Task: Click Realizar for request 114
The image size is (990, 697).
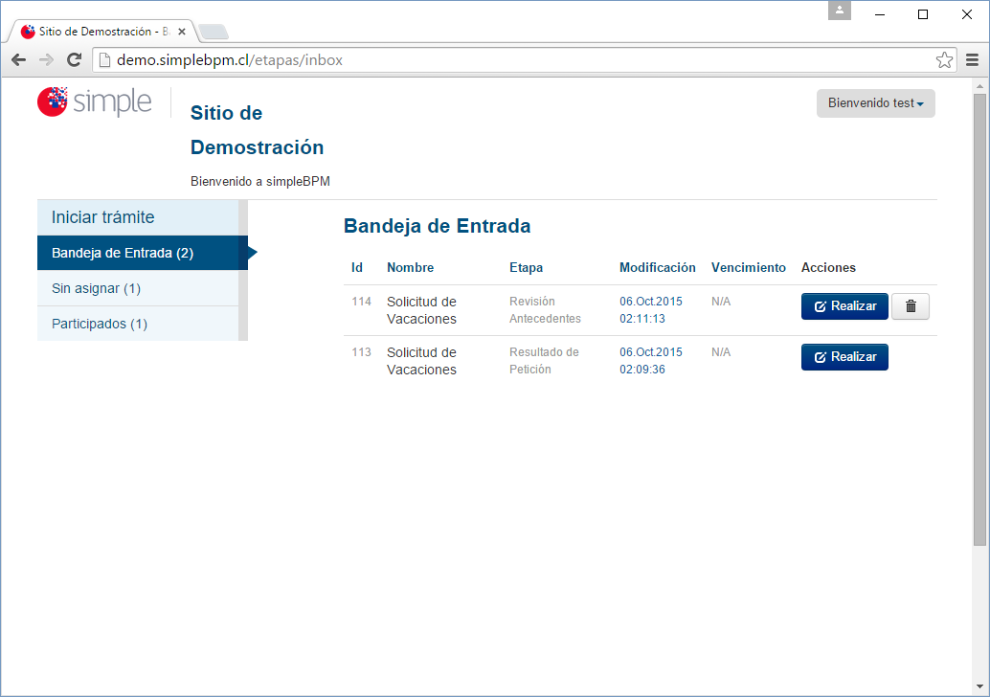Action: click(844, 306)
